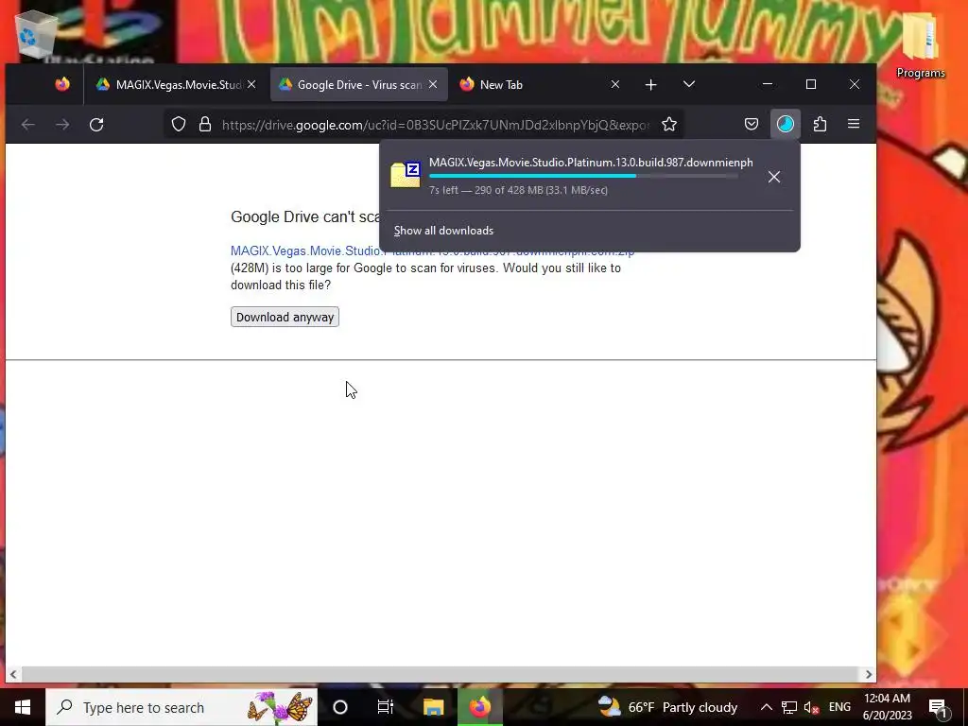Open the pinned Firefox View tab
The width and height of the screenshot is (968, 726).
(62, 84)
